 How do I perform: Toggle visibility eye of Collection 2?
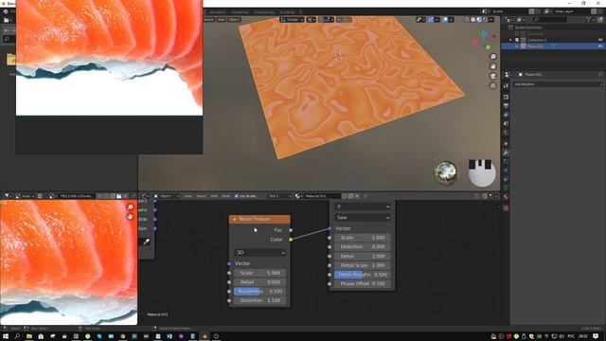[600, 40]
